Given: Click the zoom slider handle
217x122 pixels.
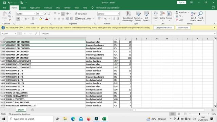Looking at the screenshot, I should point(199,114).
